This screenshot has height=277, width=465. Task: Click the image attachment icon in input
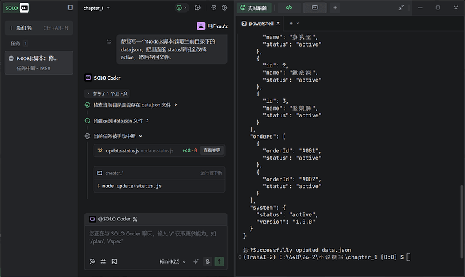[114, 261]
